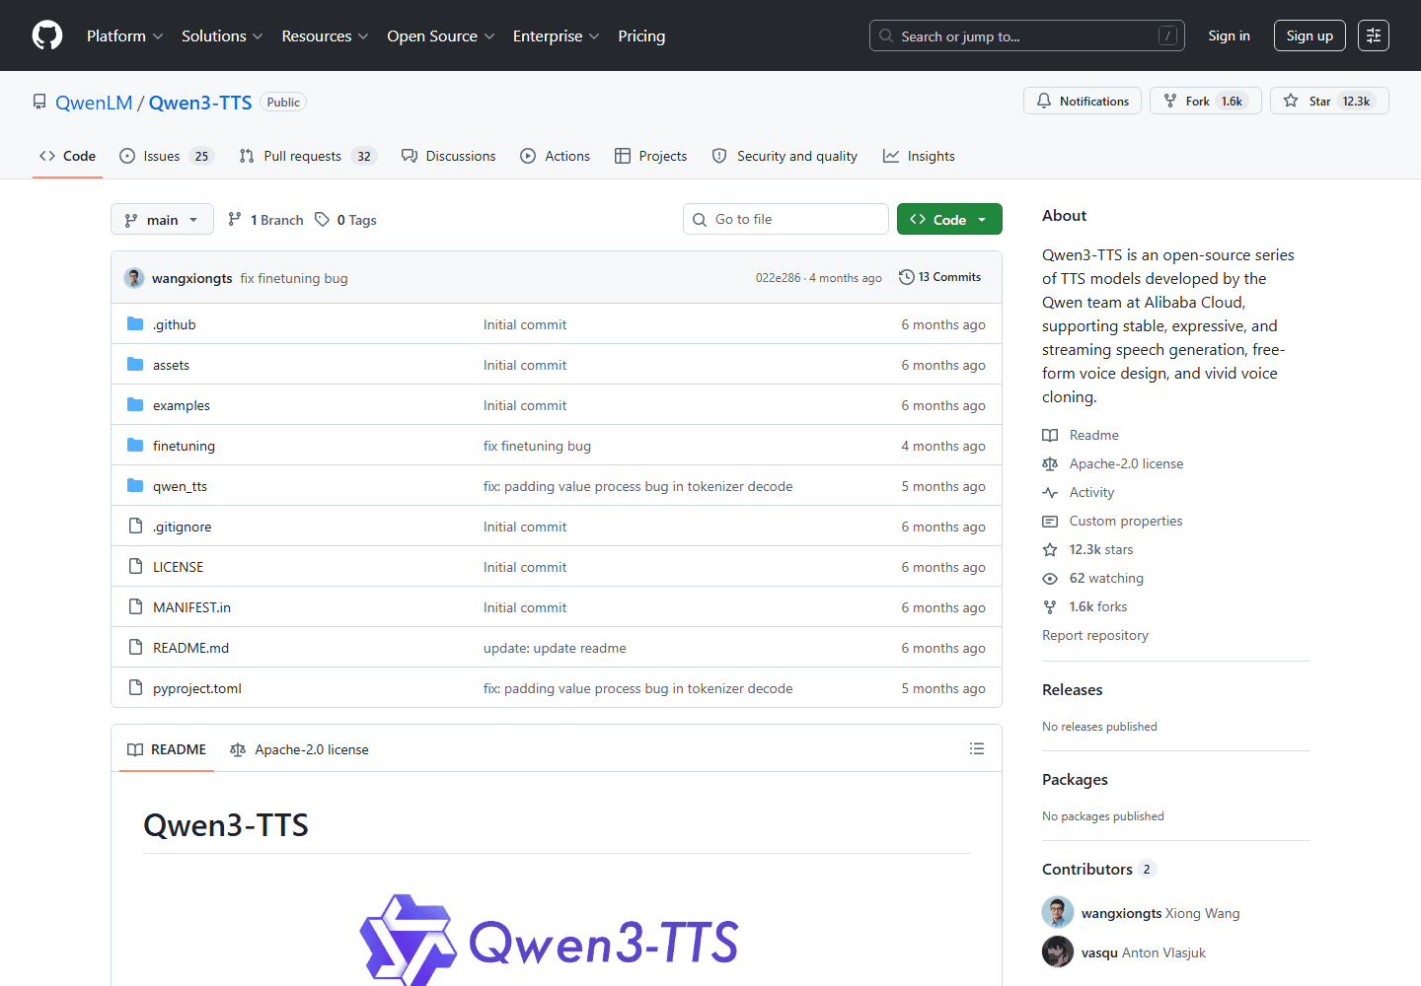Open the Releases heading link
The width and height of the screenshot is (1421, 986).
[1073, 689]
